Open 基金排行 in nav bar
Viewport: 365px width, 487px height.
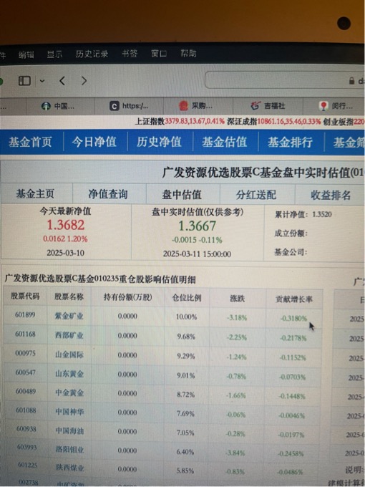click(x=290, y=143)
